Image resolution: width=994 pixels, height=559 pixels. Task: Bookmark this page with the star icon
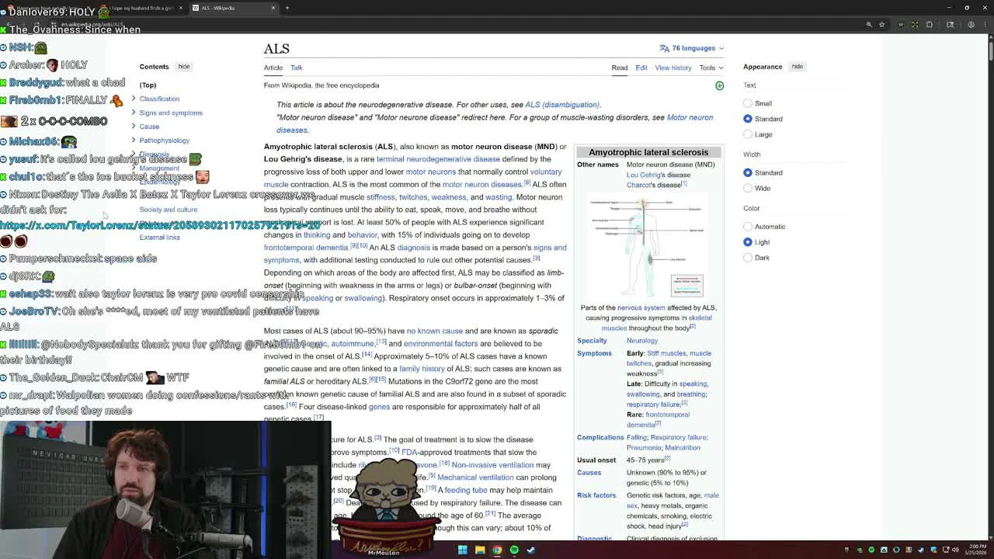pyautogui.click(x=882, y=24)
